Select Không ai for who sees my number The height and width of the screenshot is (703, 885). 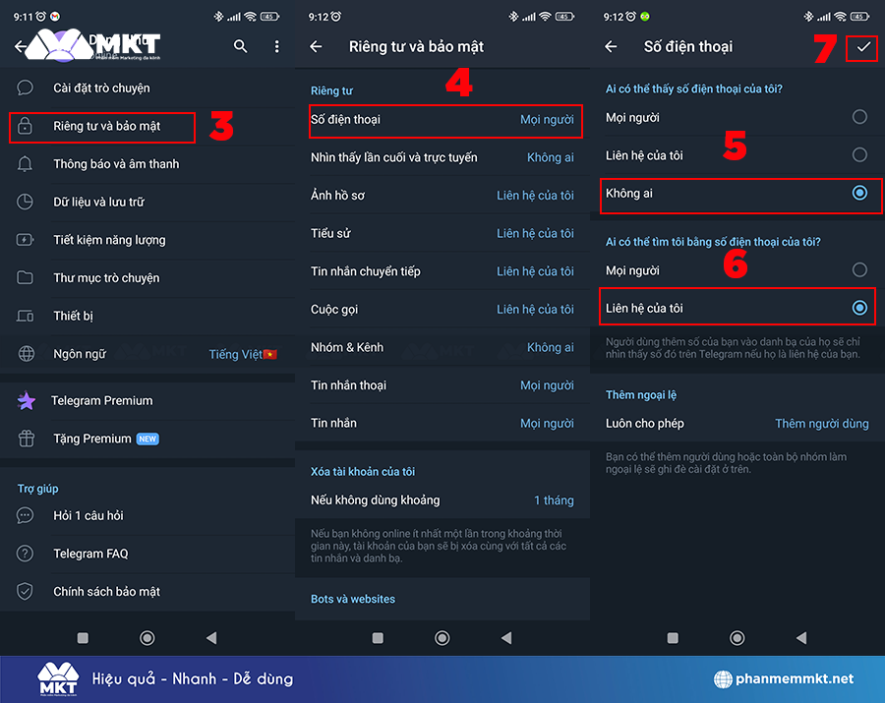pos(859,194)
